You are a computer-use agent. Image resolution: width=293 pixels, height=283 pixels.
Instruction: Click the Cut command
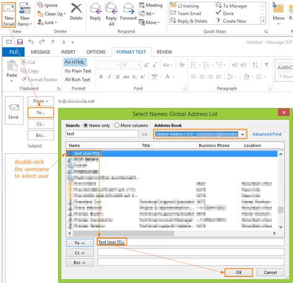[x=28, y=62]
